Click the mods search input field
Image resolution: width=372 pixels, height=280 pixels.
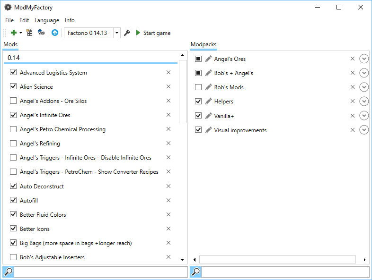pos(101,272)
